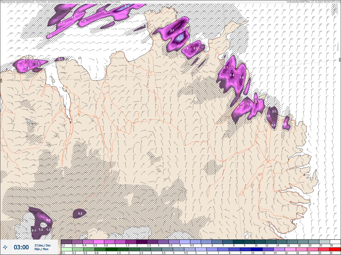Click the Veðurstofan logo icon beside the time
The image size is (341, 255).
[5, 247]
